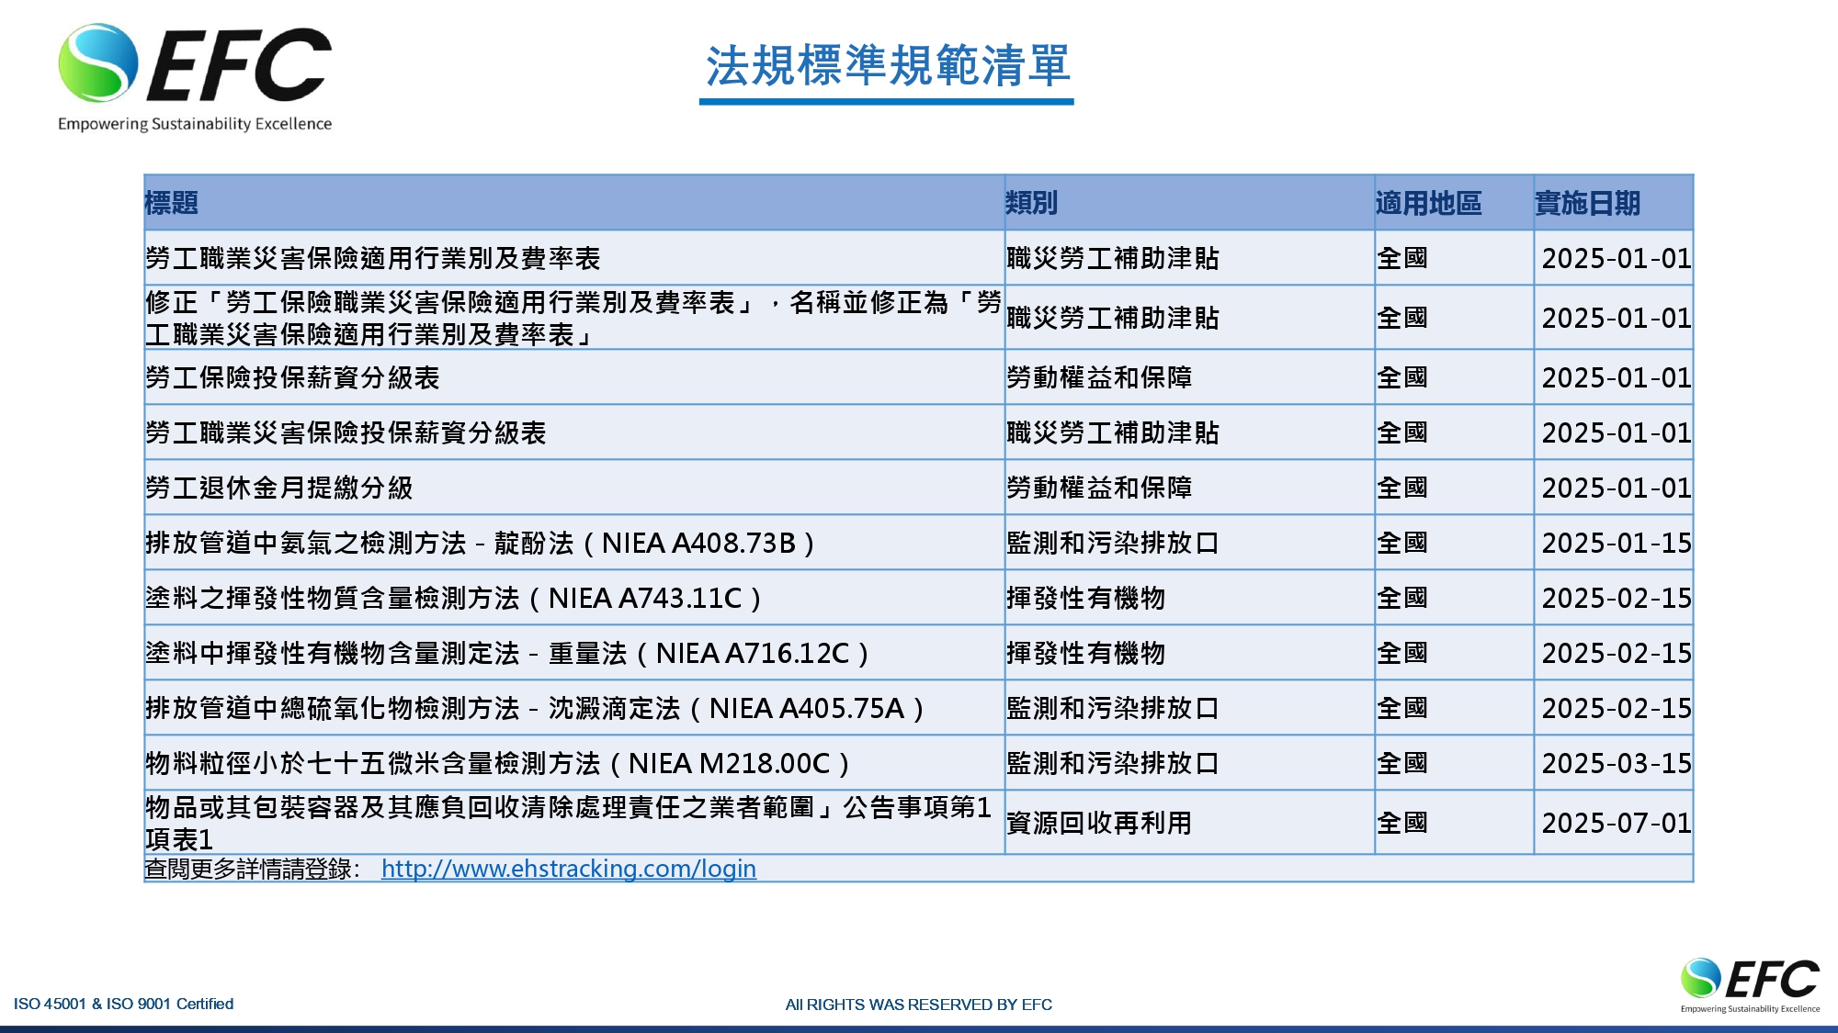Select row 勞工保險投保薪資分級表

(919, 377)
